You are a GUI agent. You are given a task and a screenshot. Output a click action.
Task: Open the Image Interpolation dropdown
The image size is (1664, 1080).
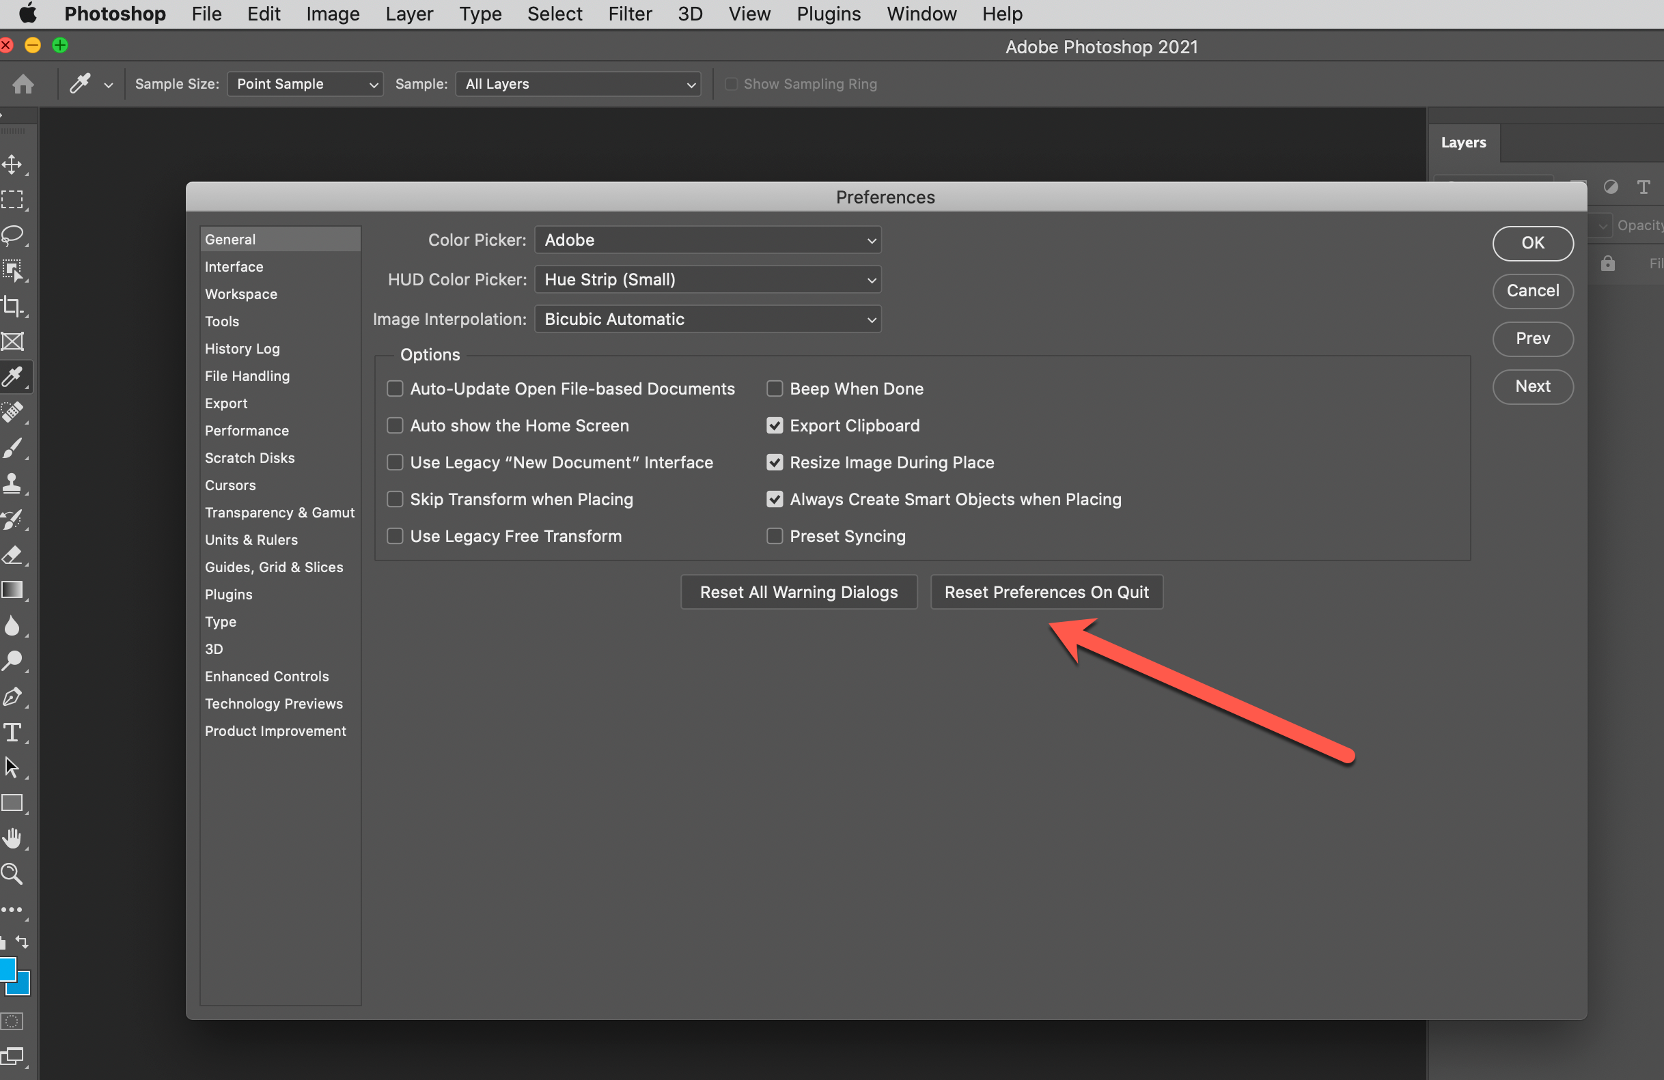(x=708, y=319)
